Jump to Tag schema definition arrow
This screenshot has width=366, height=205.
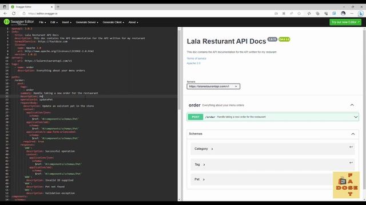(x=351, y=162)
